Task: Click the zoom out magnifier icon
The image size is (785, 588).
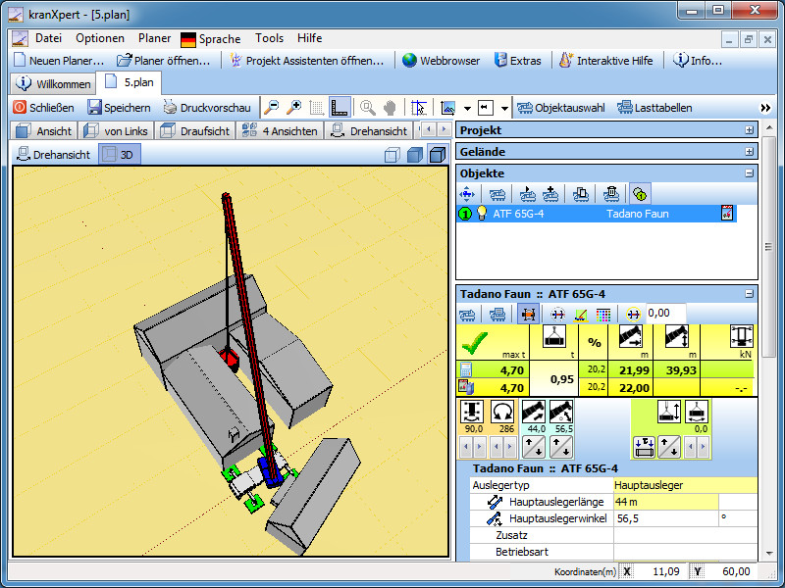Action: [x=271, y=108]
